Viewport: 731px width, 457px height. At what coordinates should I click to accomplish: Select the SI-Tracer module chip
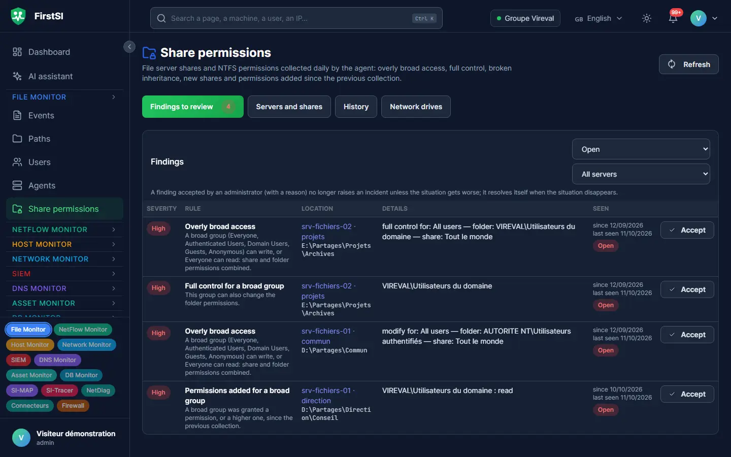60,390
